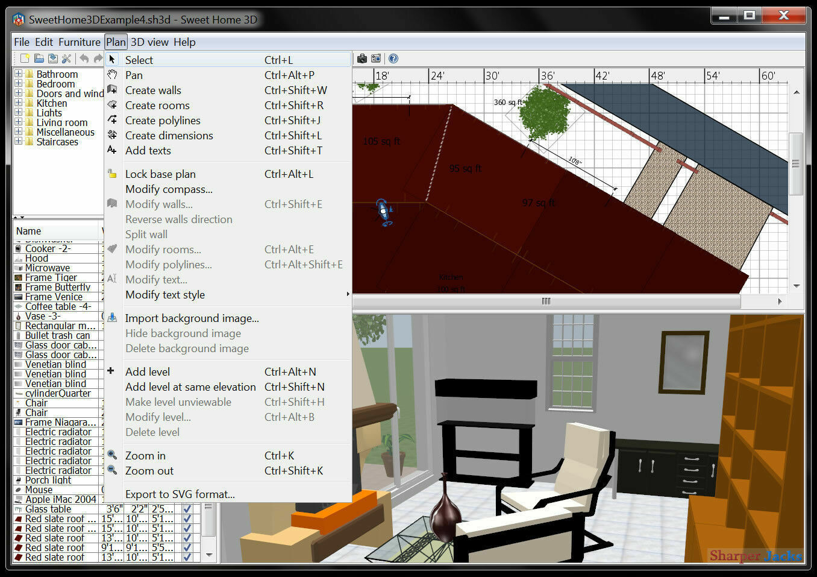Select the Frame Tiger furniture row
This screenshot has height=577, width=817.
click(x=58, y=277)
